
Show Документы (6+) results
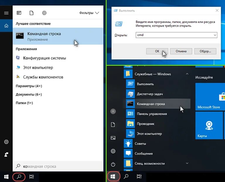(x=29, y=95)
